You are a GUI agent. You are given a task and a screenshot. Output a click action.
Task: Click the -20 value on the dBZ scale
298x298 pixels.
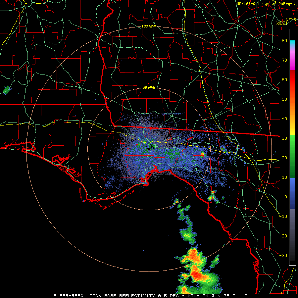pos(283,236)
